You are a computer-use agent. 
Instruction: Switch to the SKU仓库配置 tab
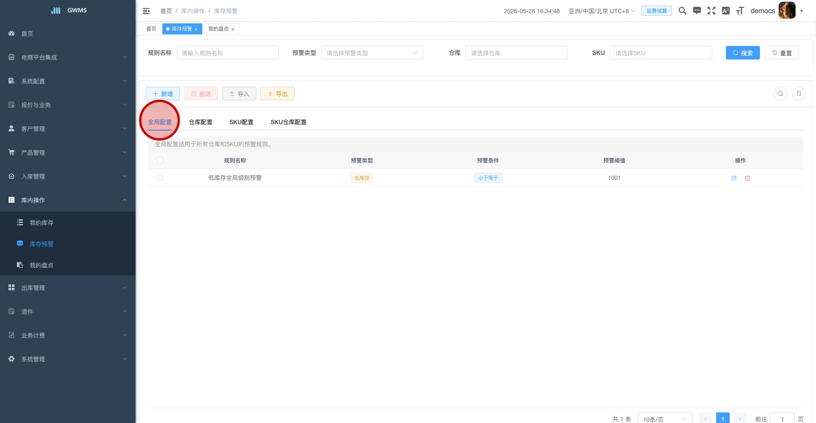coord(289,122)
